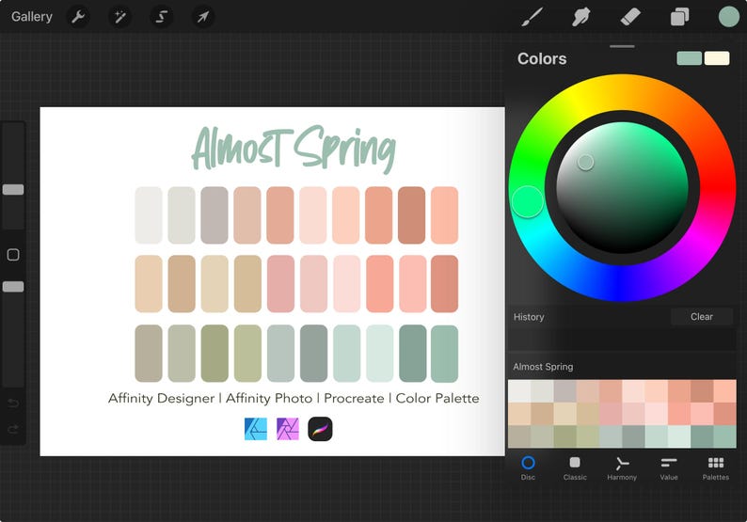This screenshot has height=522, width=747.
Task: Switch to the Palettes tab
Action: 716,468
